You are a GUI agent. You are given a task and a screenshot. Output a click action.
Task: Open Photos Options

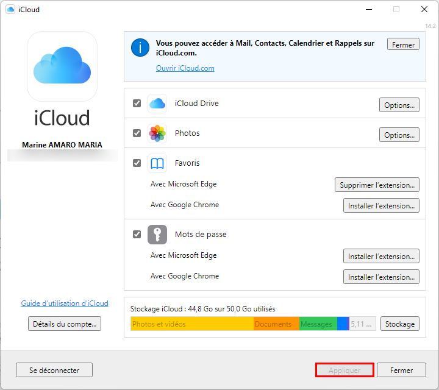399,135
